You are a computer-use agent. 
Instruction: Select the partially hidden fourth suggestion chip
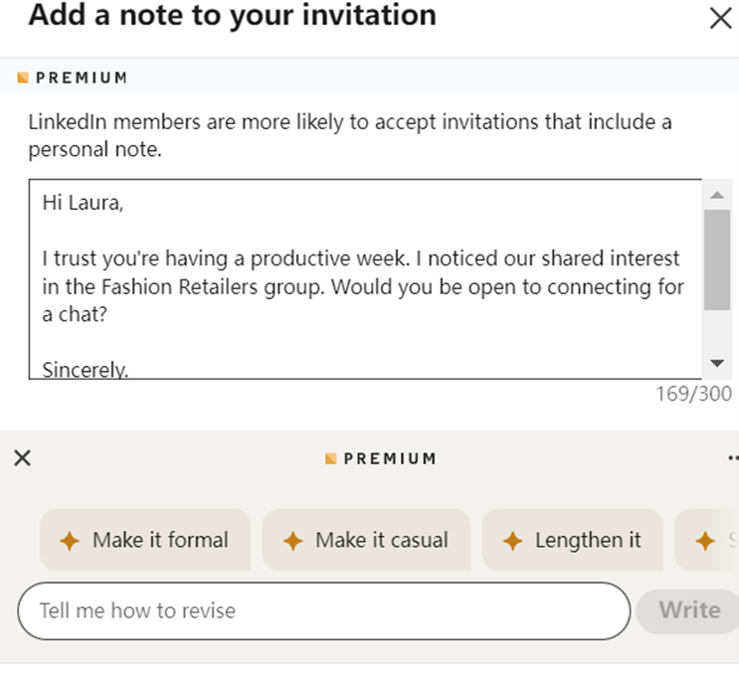pos(707,540)
